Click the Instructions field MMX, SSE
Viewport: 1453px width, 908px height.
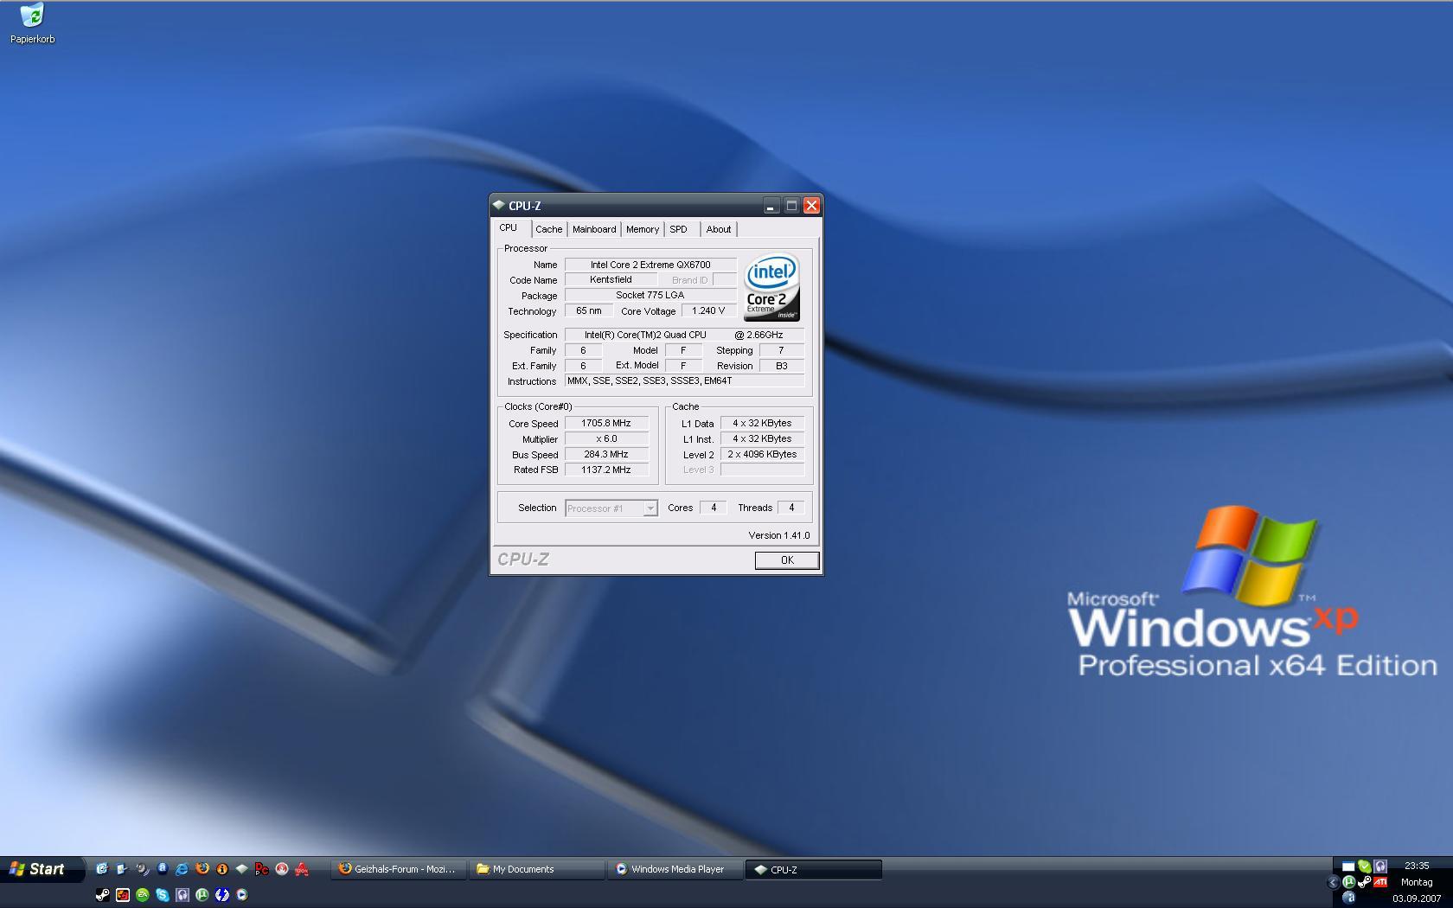(x=684, y=381)
